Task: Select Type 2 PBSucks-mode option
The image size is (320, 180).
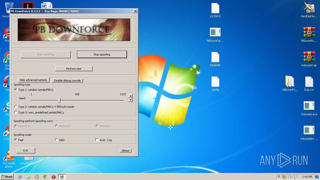Action: pos(44,107)
